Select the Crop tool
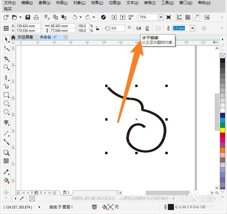Image resolution: width=227 pixels, height=214 pixels. tap(6, 59)
